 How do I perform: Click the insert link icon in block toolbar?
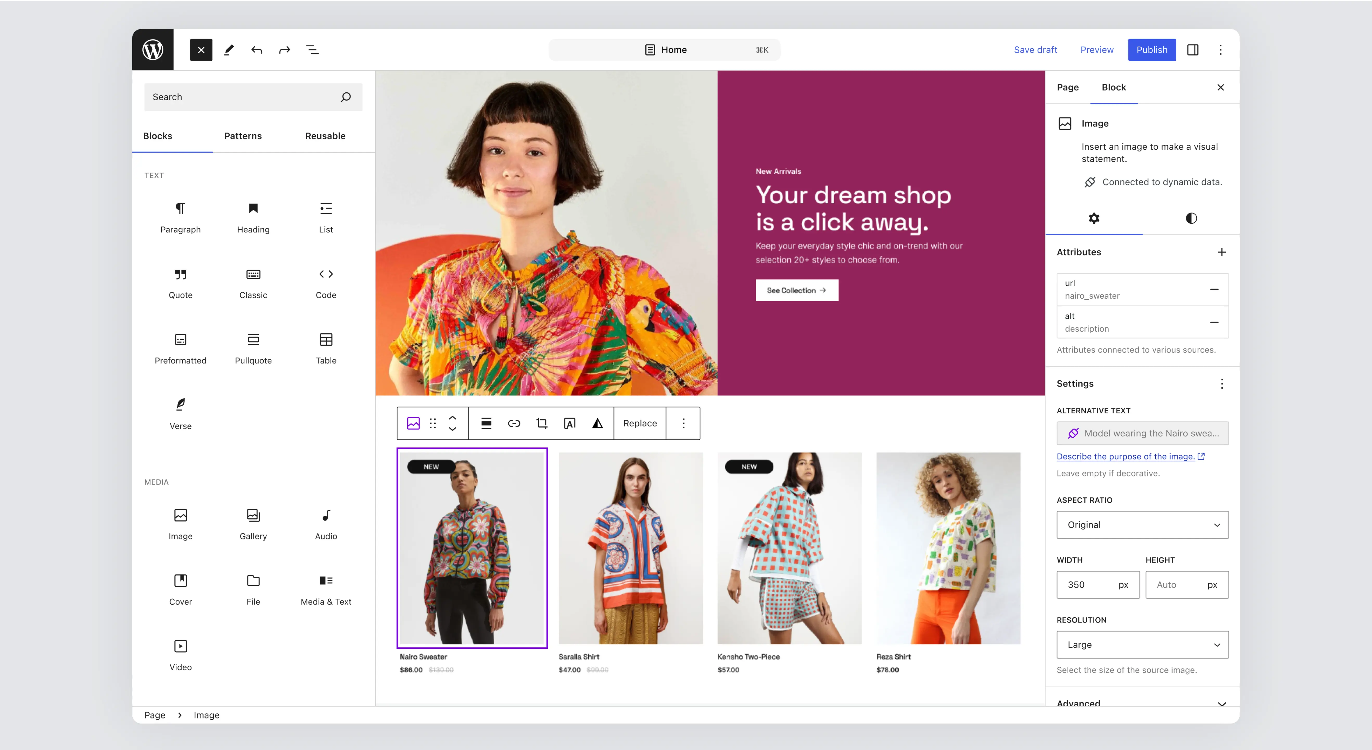[x=514, y=424]
